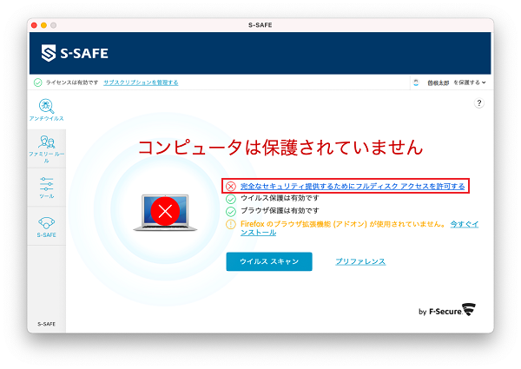Click the F-Secure logo at bottom right

coord(447,310)
